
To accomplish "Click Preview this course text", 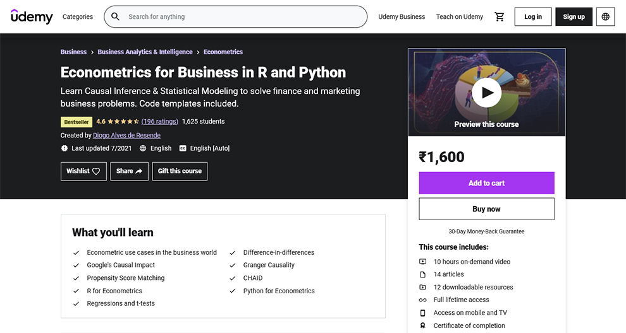I will coord(486,124).
